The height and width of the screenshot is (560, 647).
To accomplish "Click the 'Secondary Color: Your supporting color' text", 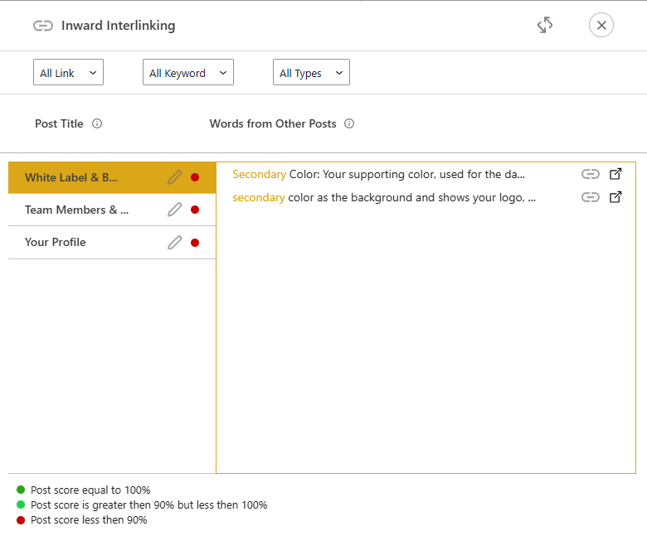I will pos(379,174).
